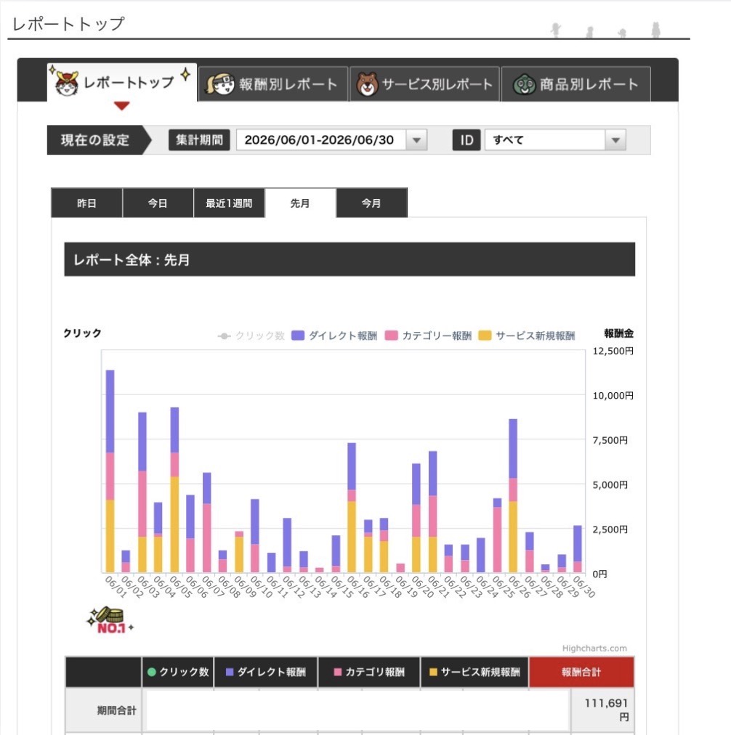This screenshot has width=731, height=735.
Task: Click the bear icon on サービス別レポート
Action: tap(367, 84)
